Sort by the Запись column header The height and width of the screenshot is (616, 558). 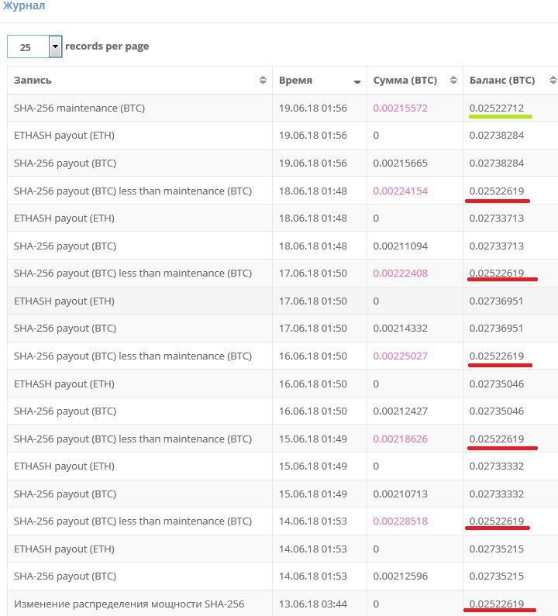pos(139,80)
